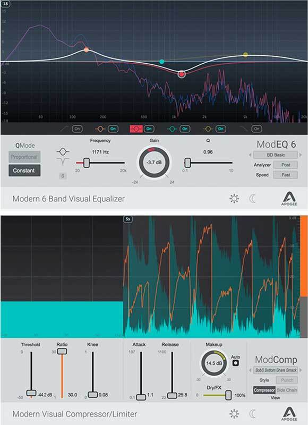Viewport: 308px width, 425px height.
Task: Switch ModComp to dark mode moon icon
Action: point(252,414)
